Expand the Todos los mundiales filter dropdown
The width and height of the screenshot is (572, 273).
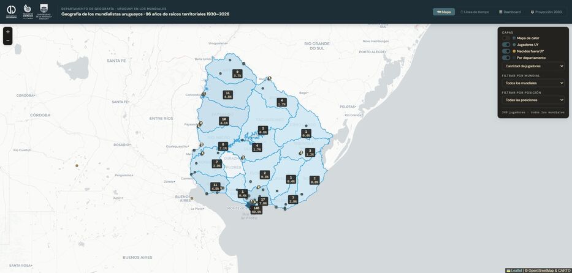pyautogui.click(x=533, y=83)
